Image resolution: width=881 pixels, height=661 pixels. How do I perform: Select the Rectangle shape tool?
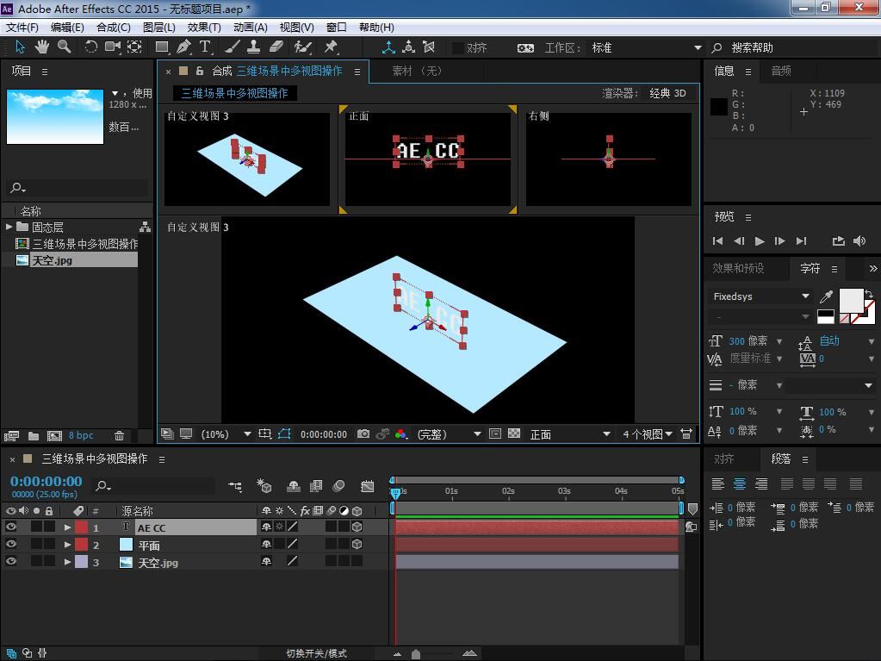pyautogui.click(x=162, y=47)
